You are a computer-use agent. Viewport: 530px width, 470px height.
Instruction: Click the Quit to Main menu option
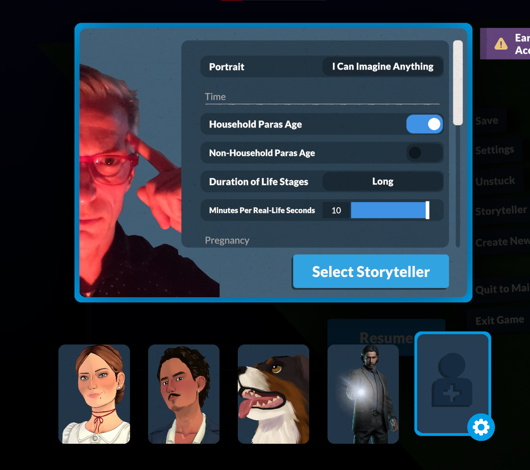pos(502,289)
